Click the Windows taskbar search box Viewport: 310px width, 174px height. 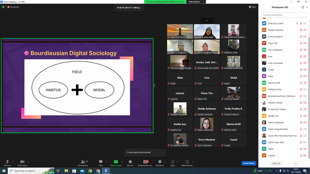pyautogui.click(x=31, y=171)
